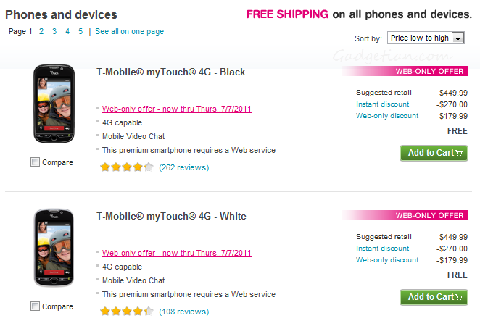Click star rating for white myTouch 4G
480x334 pixels.
pyautogui.click(x=127, y=312)
